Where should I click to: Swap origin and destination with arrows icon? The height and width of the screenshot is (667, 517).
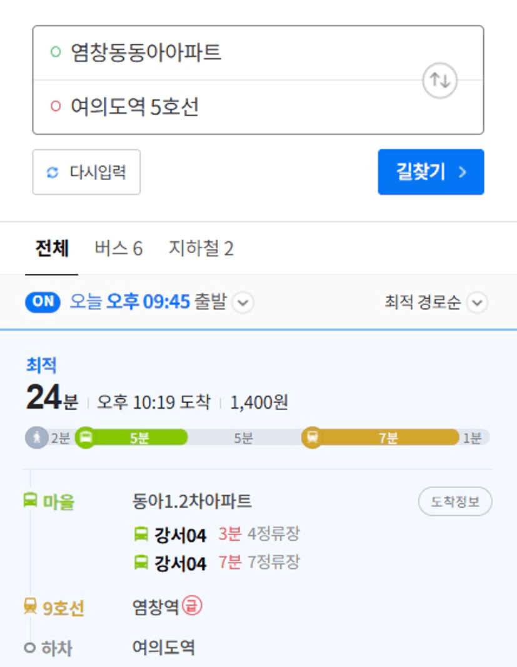point(439,80)
